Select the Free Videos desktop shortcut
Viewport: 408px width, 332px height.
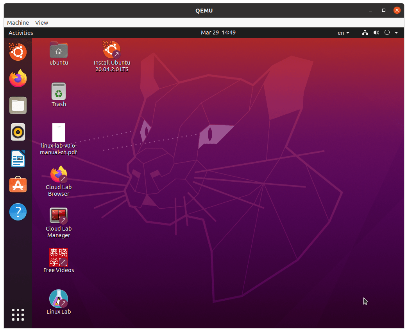59,260
